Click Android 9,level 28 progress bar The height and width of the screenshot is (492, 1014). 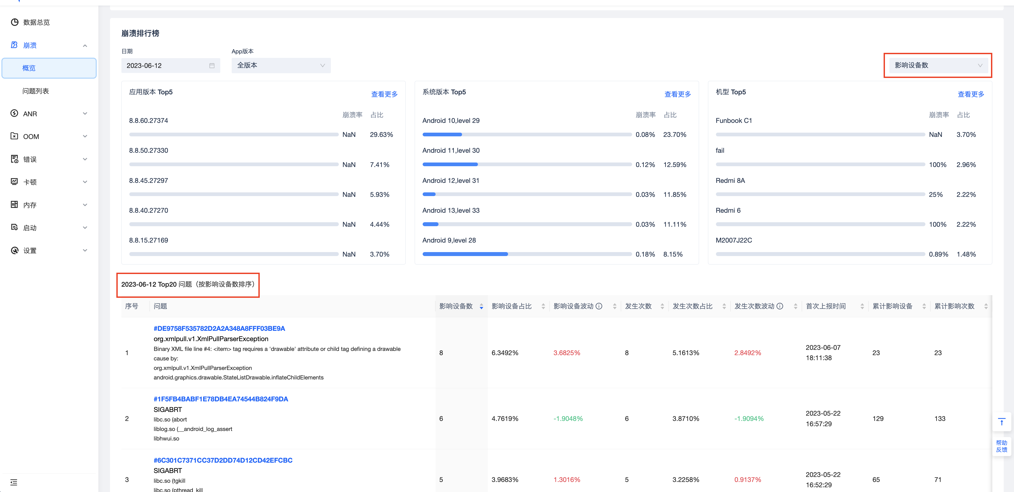(x=527, y=254)
